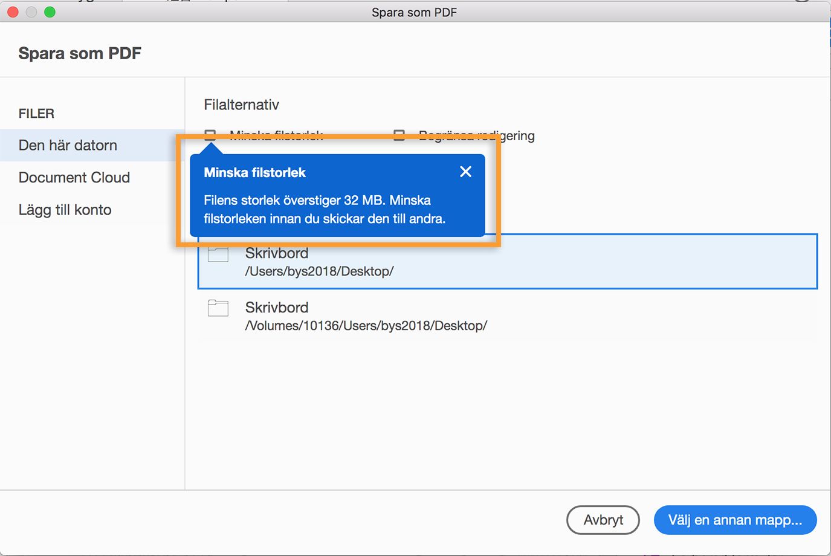Viewport: 831px width, 556px height.
Task: Click the Volumes Skrivbord folder icon
Action: (x=218, y=308)
